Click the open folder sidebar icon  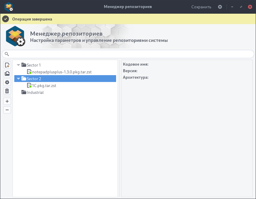pyautogui.click(x=7, y=74)
